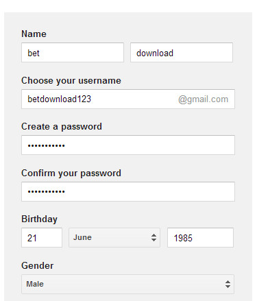Open the Male gender dropdown
The height and width of the screenshot is (301, 257).
[x=127, y=284]
